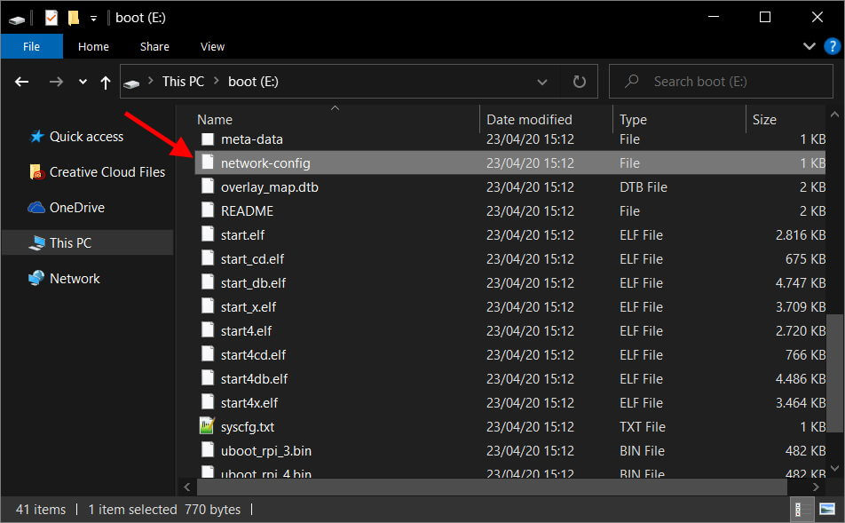Open the Home ribbon tab

point(93,46)
